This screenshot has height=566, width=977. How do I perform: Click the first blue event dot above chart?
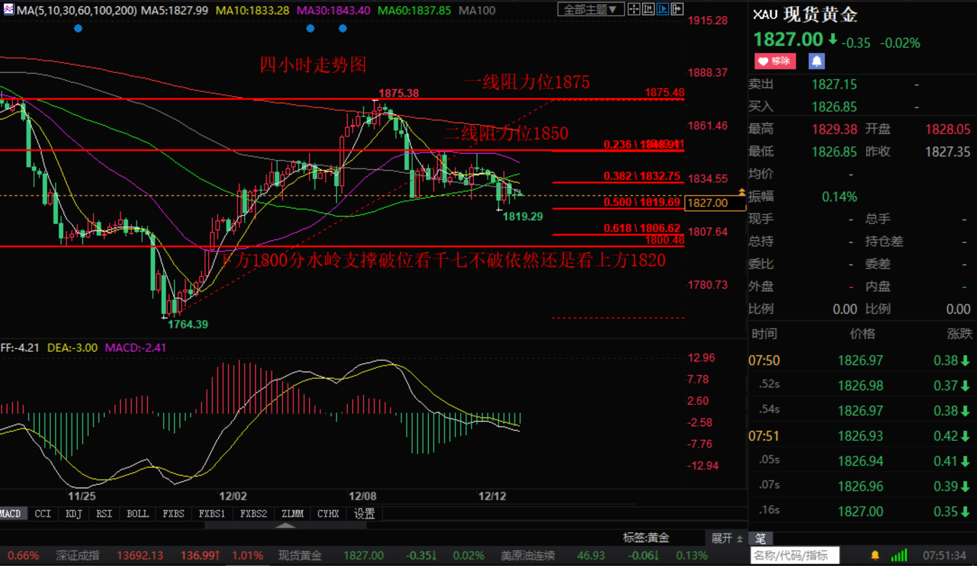click(78, 28)
